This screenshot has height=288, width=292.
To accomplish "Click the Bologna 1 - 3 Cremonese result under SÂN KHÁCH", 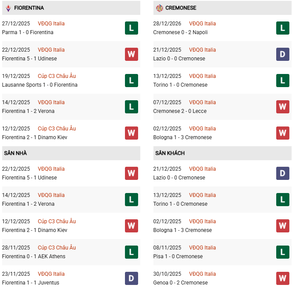I will pos(182,230).
